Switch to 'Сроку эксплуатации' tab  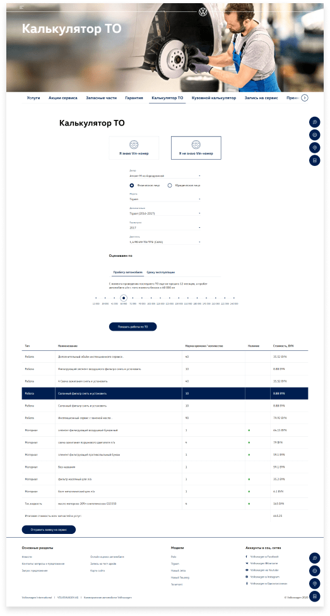click(x=161, y=272)
